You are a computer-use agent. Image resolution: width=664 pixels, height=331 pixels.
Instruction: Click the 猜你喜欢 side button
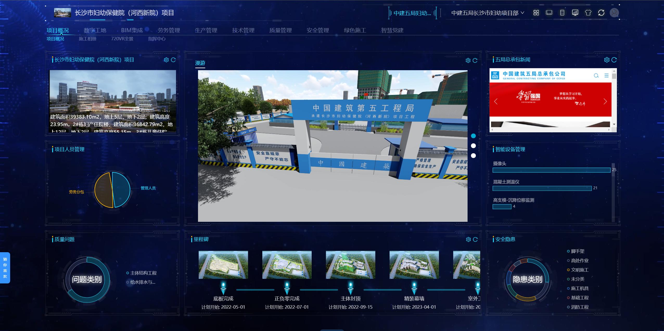click(5, 268)
